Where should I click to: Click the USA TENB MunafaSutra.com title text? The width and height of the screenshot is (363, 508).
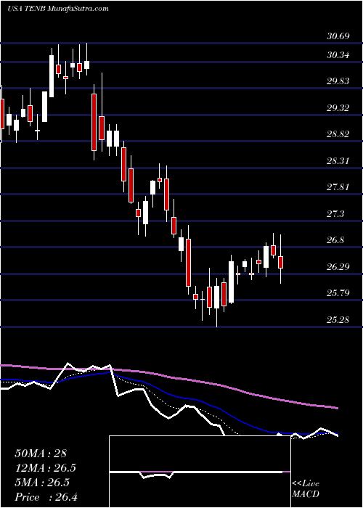[58, 9]
